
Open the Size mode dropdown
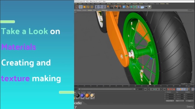coord(180,101)
